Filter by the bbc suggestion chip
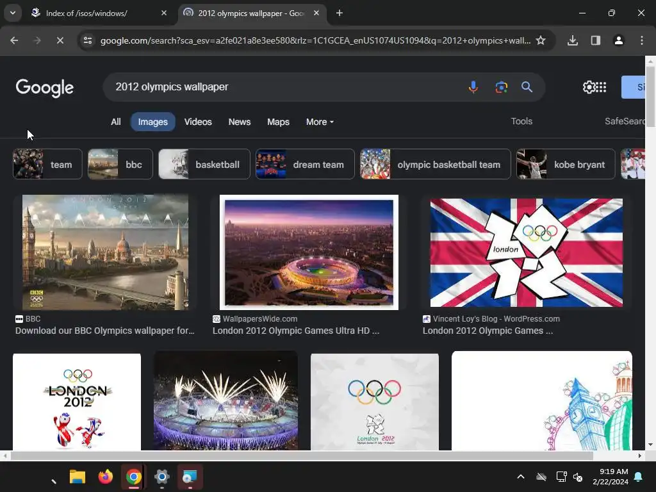Viewport: 656px width, 492px height. pyautogui.click(x=120, y=165)
